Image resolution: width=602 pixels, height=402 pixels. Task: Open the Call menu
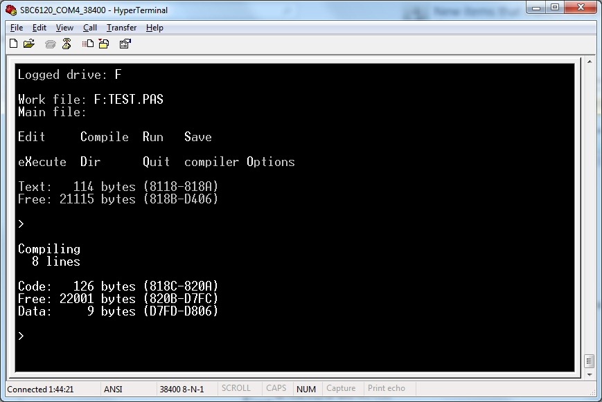click(x=90, y=28)
